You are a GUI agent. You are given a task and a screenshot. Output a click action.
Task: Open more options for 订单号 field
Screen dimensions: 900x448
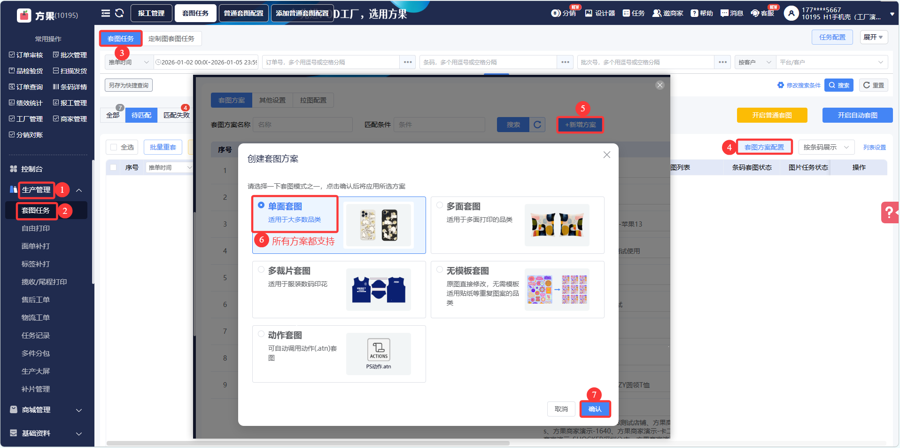pos(408,62)
